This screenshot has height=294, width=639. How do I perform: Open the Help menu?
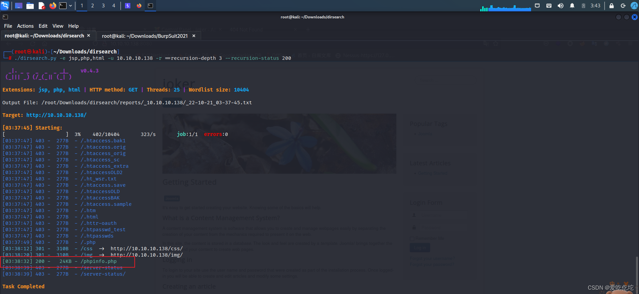click(74, 26)
